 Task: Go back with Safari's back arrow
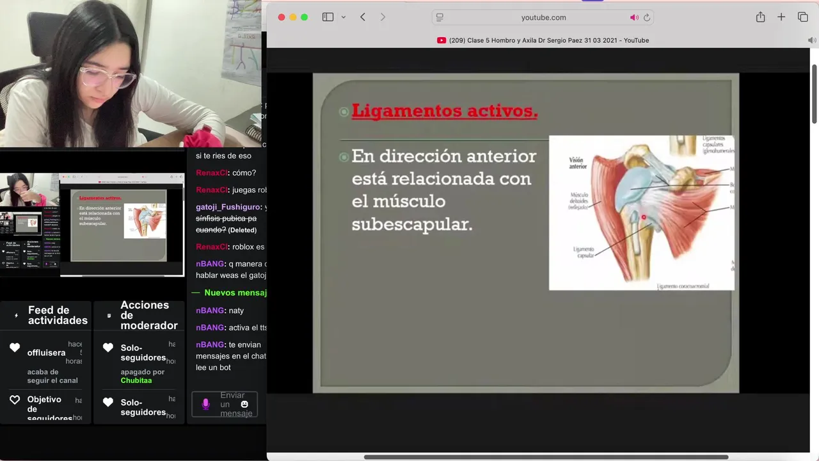pos(363,17)
